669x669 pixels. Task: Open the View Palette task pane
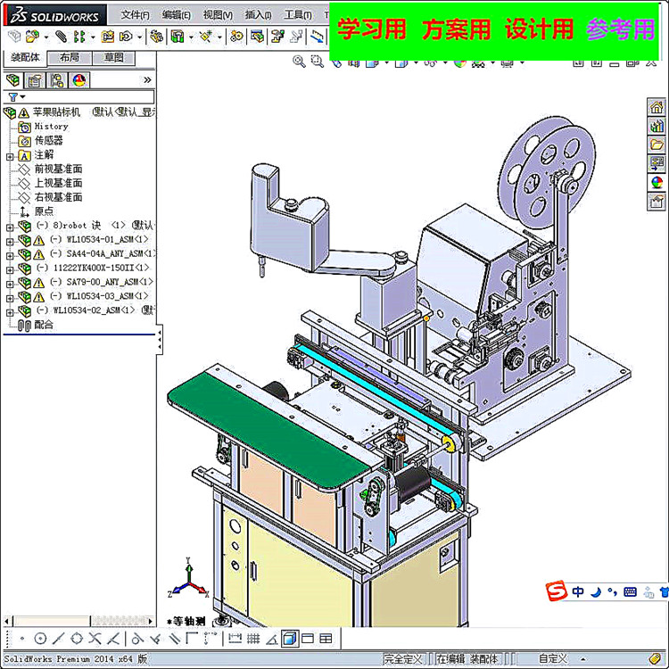(x=657, y=163)
